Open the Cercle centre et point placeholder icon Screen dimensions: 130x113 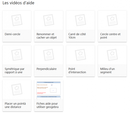(112, 20)
